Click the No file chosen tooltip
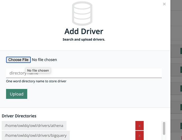Screen dimensions: 182x140 [x=38, y=71]
